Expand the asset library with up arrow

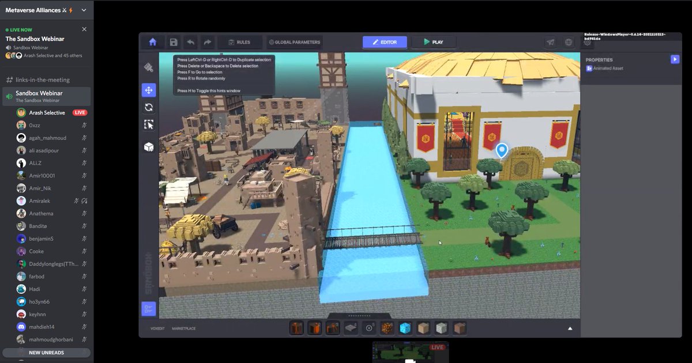[570, 328]
